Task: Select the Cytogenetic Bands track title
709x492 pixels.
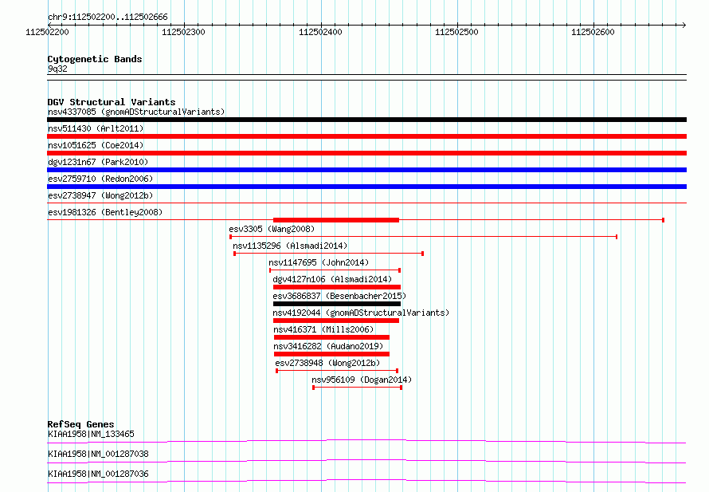Action: pyautogui.click(x=95, y=59)
